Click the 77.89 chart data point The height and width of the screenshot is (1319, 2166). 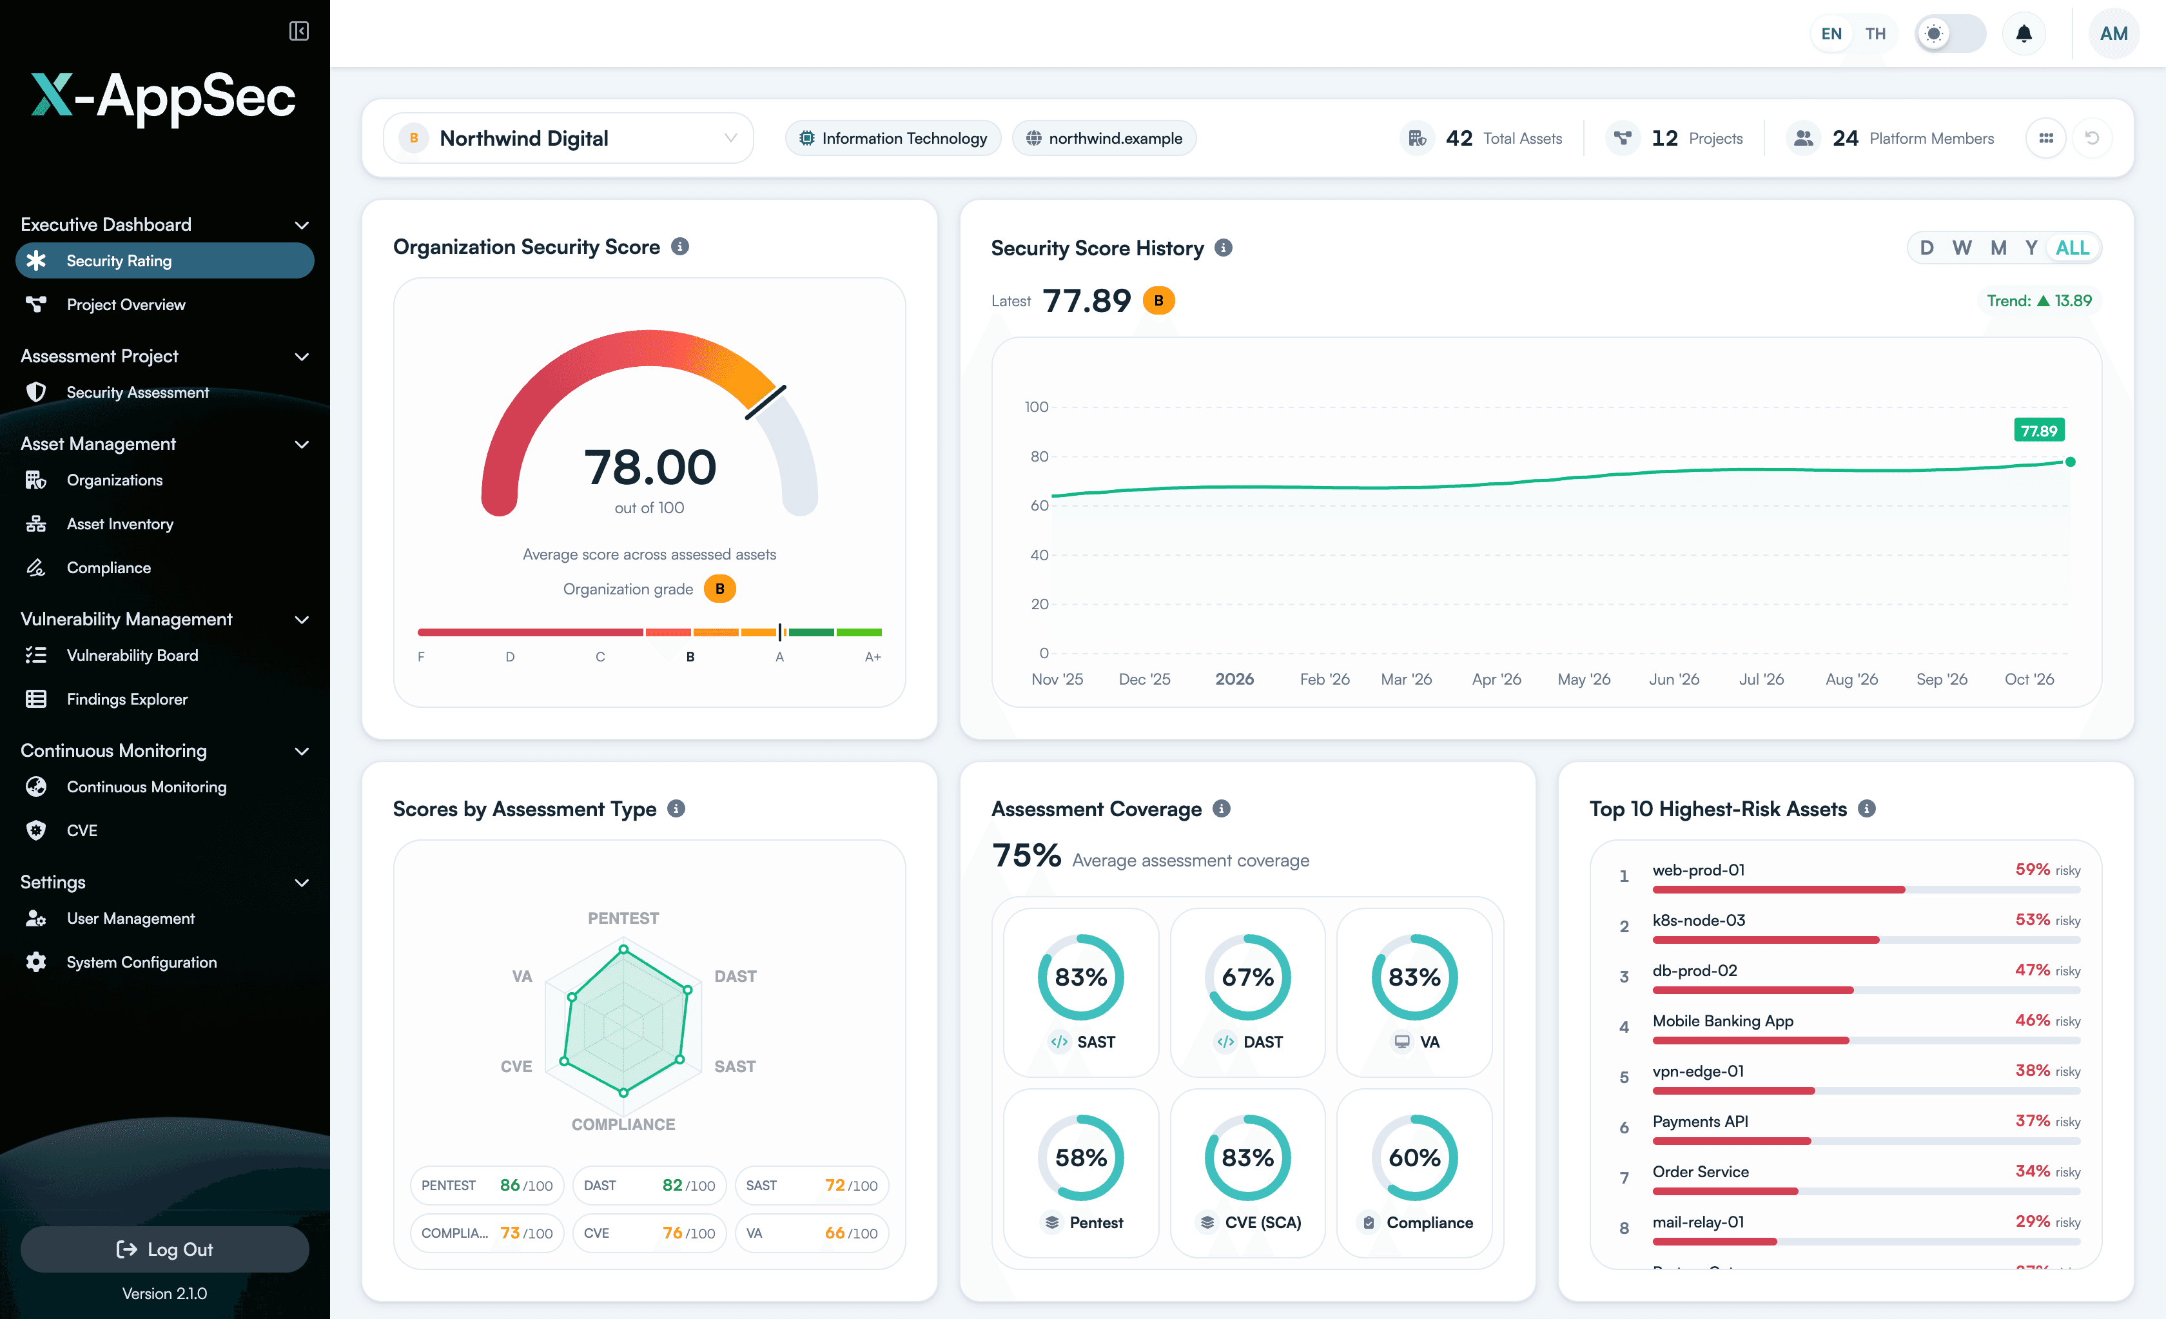[x=2069, y=462]
